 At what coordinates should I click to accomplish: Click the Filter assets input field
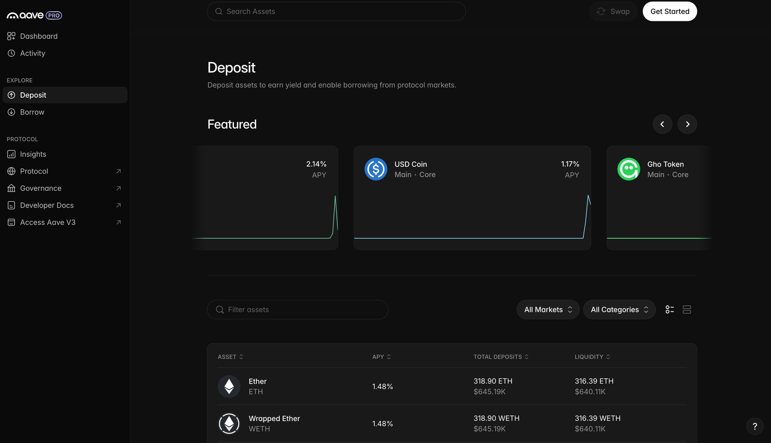click(297, 310)
